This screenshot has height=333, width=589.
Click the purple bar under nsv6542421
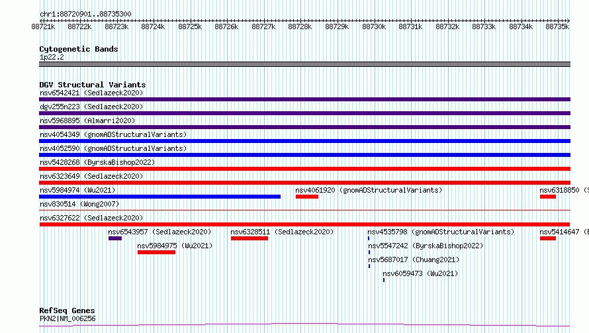(304, 99)
